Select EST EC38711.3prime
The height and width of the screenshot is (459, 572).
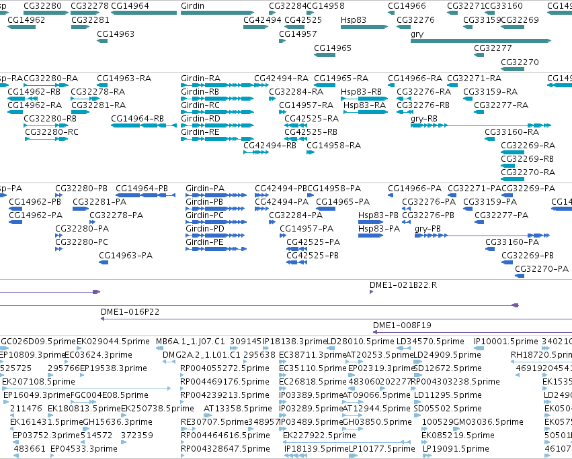[x=313, y=355]
